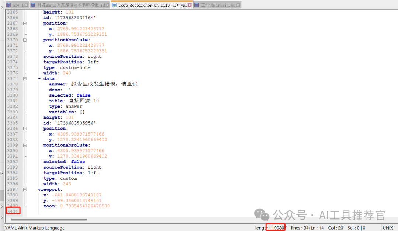Click the text 报告生成发生错误，请重试
The width and height of the screenshot is (398, 231).
click(x=104, y=84)
